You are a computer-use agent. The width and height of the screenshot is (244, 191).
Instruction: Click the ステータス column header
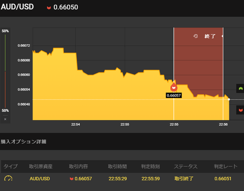(186, 167)
